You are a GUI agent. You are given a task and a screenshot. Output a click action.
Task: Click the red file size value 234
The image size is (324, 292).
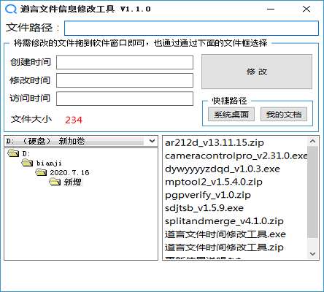pos(74,120)
